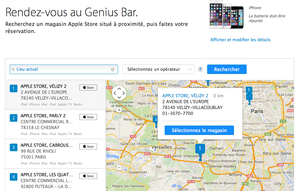
Task: Open APPLE STORE, VÉLIZY 2 link in popup
Action: click(185, 96)
